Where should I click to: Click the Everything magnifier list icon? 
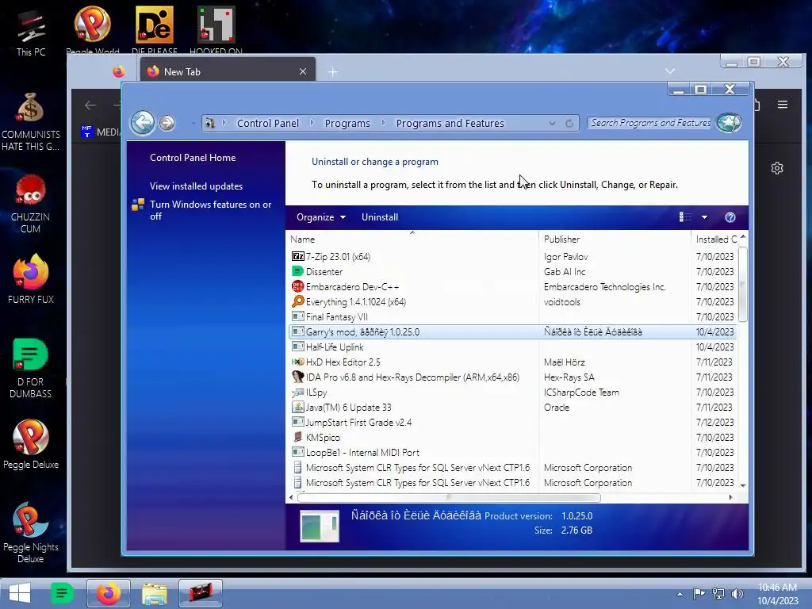coord(298,301)
